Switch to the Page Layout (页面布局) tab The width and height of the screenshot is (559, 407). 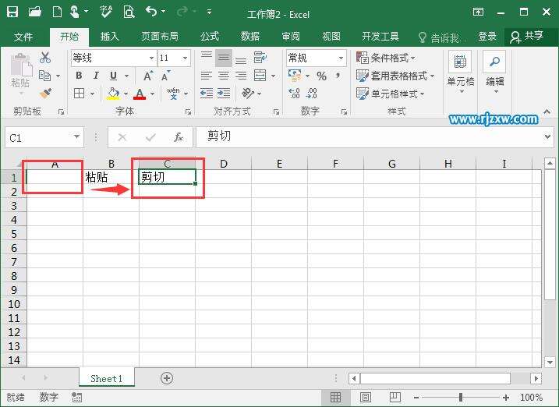pyautogui.click(x=160, y=37)
